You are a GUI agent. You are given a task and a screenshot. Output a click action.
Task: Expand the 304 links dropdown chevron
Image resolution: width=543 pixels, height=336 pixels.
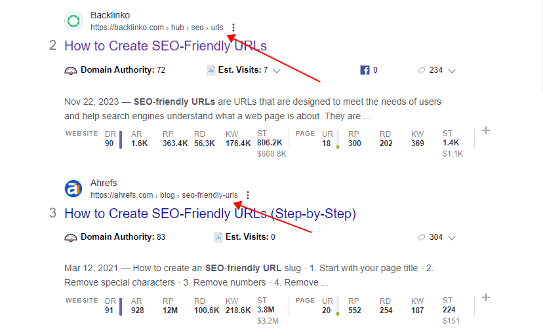point(452,238)
